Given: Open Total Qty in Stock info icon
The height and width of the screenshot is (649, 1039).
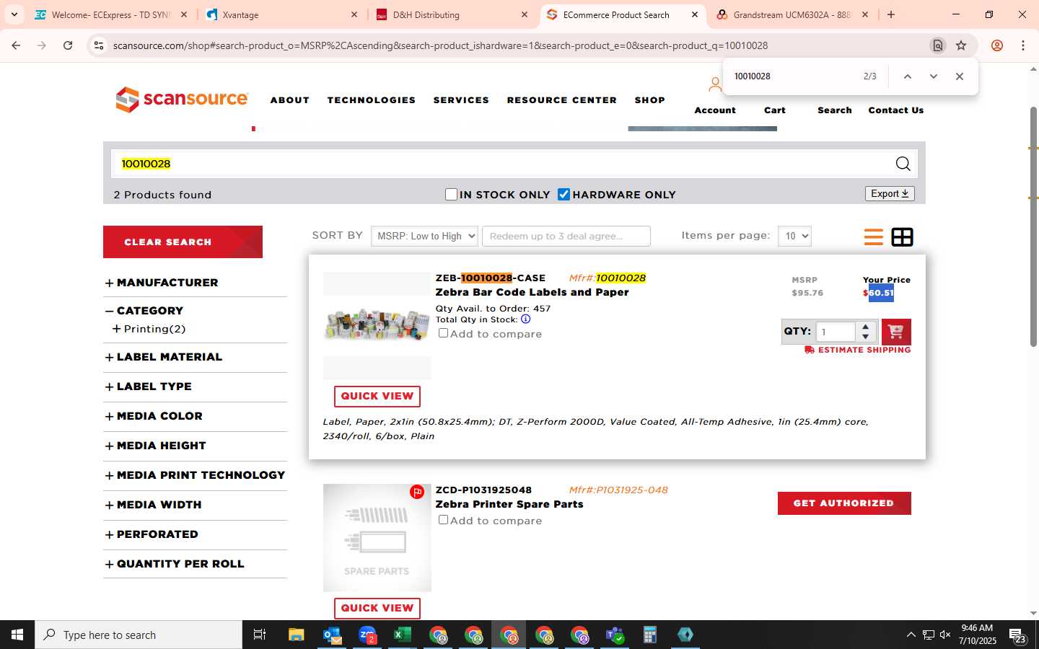Looking at the screenshot, I should [x=525, y=319].
